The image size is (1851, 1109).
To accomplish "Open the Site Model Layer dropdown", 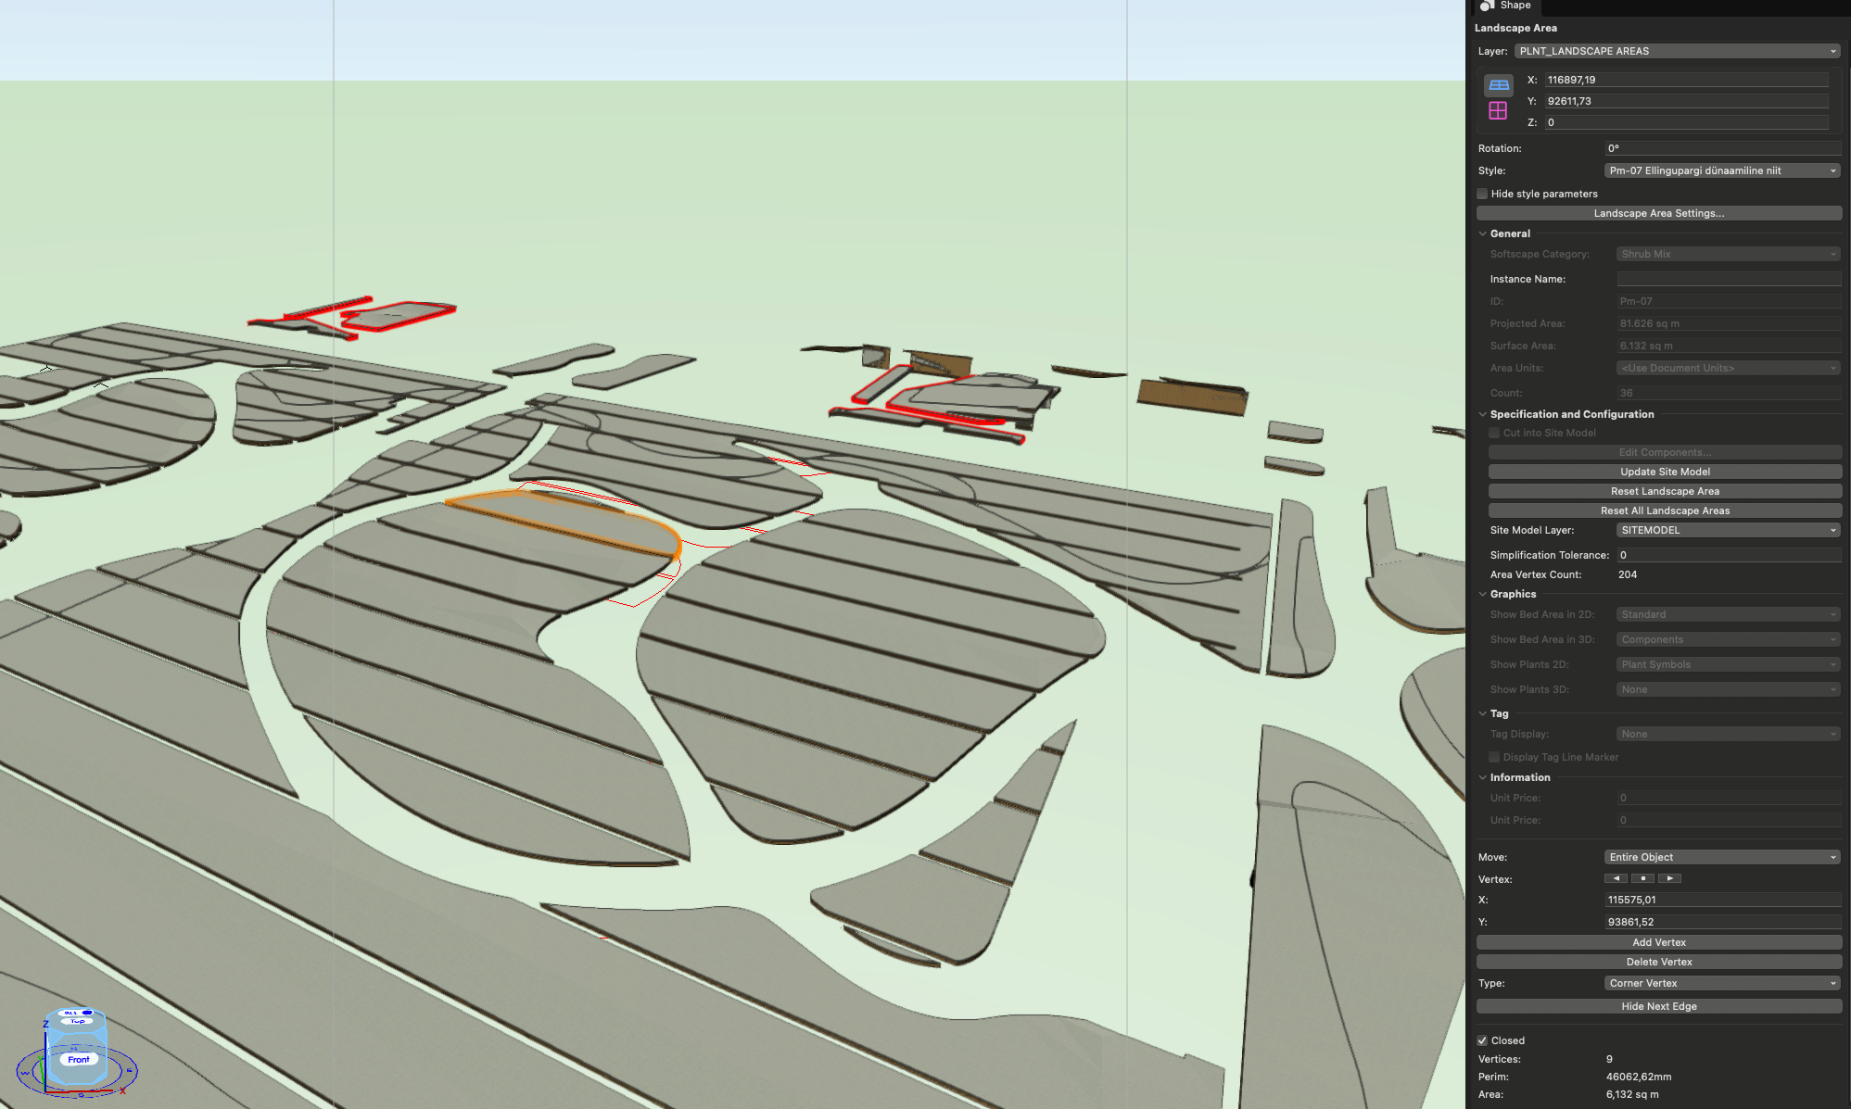I will pyautogui.click(x=1728, y=530).
